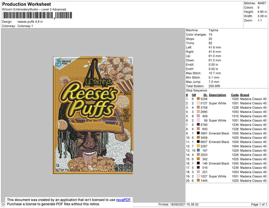This screenshot has width=269, height=208.
Task: Select the blue swatch beside stitch count 187
Action: coord(198,150)
